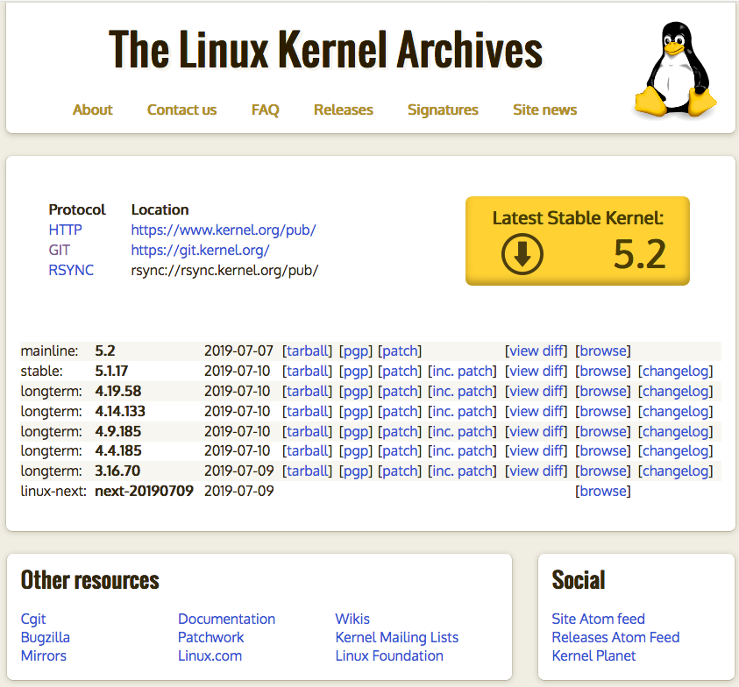This screenshot has width=739, height=687.
Task: Open Site news
Action: click(x=544, y=110)
